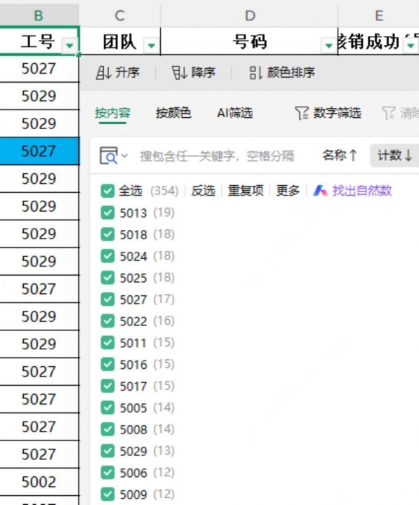The height and width of the screenshot is (505, 419).
Task: Uncheck the 全选 checkbox
Action: [107, 191]
